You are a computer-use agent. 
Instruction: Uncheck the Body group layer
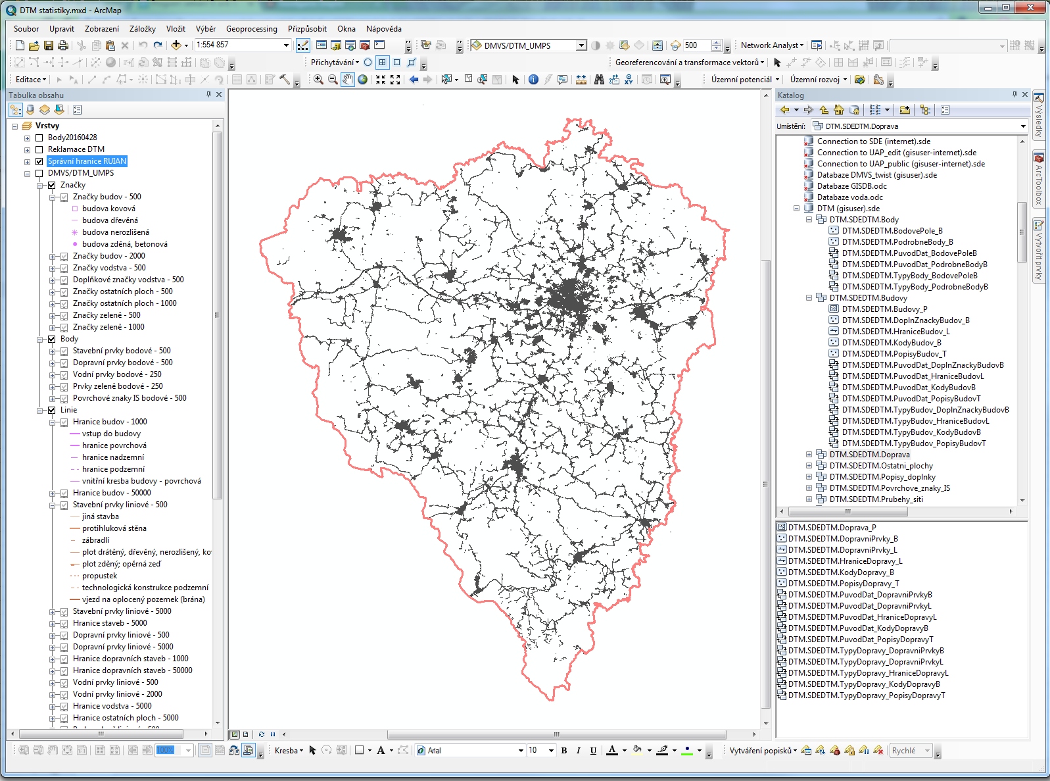(51, 339)
